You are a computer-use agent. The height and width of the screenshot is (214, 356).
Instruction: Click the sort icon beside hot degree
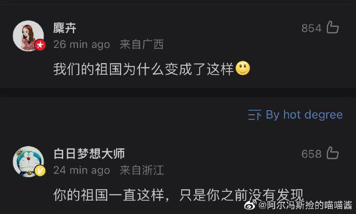(255, 115)
